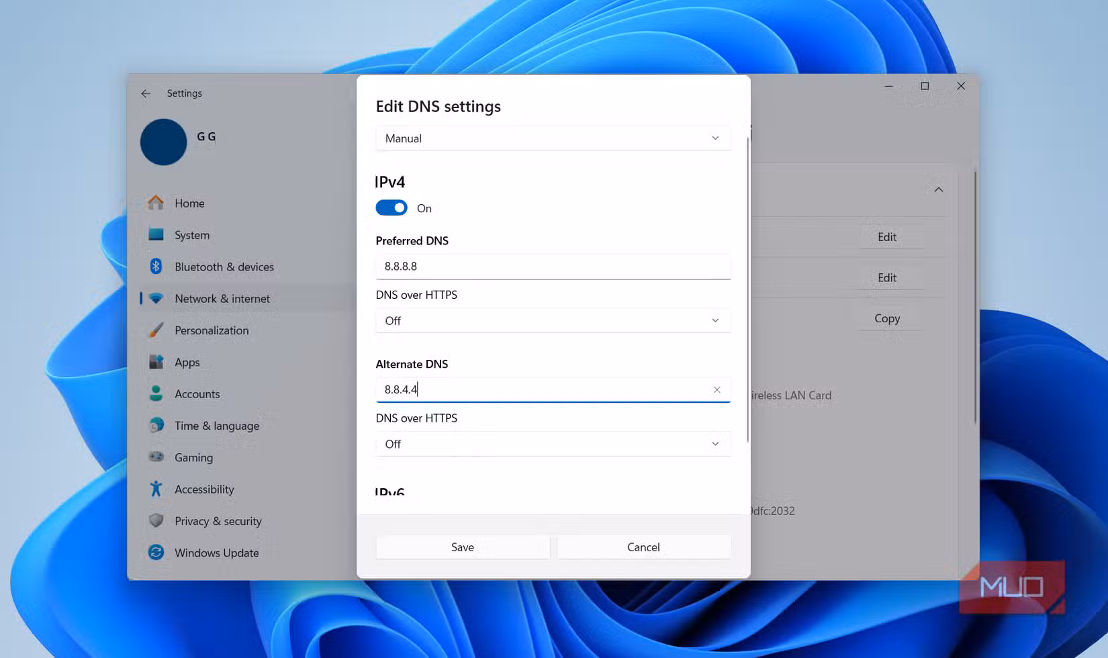Viewport: 1108px width, 658px height.
Task: Open Home settings via house icon
Action: [x=155, y=203]
